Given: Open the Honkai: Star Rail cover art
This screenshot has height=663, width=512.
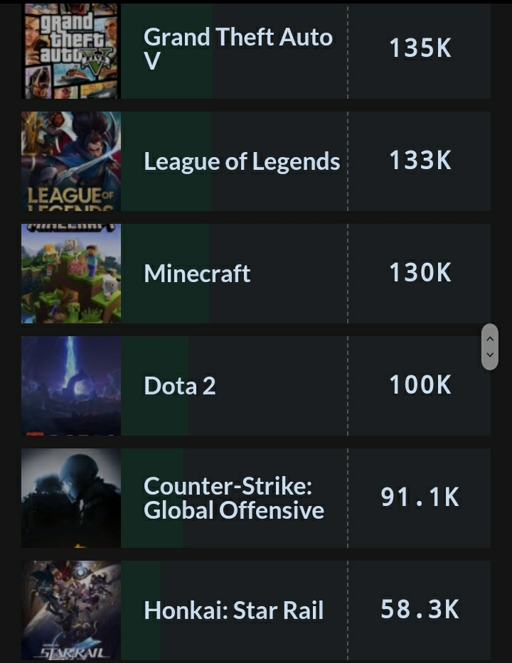Looking at the screenshot, I should click(x=71, y=610).
